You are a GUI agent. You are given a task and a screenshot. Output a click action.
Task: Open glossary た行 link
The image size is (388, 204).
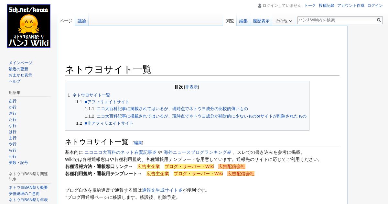[x=13, y=119]
